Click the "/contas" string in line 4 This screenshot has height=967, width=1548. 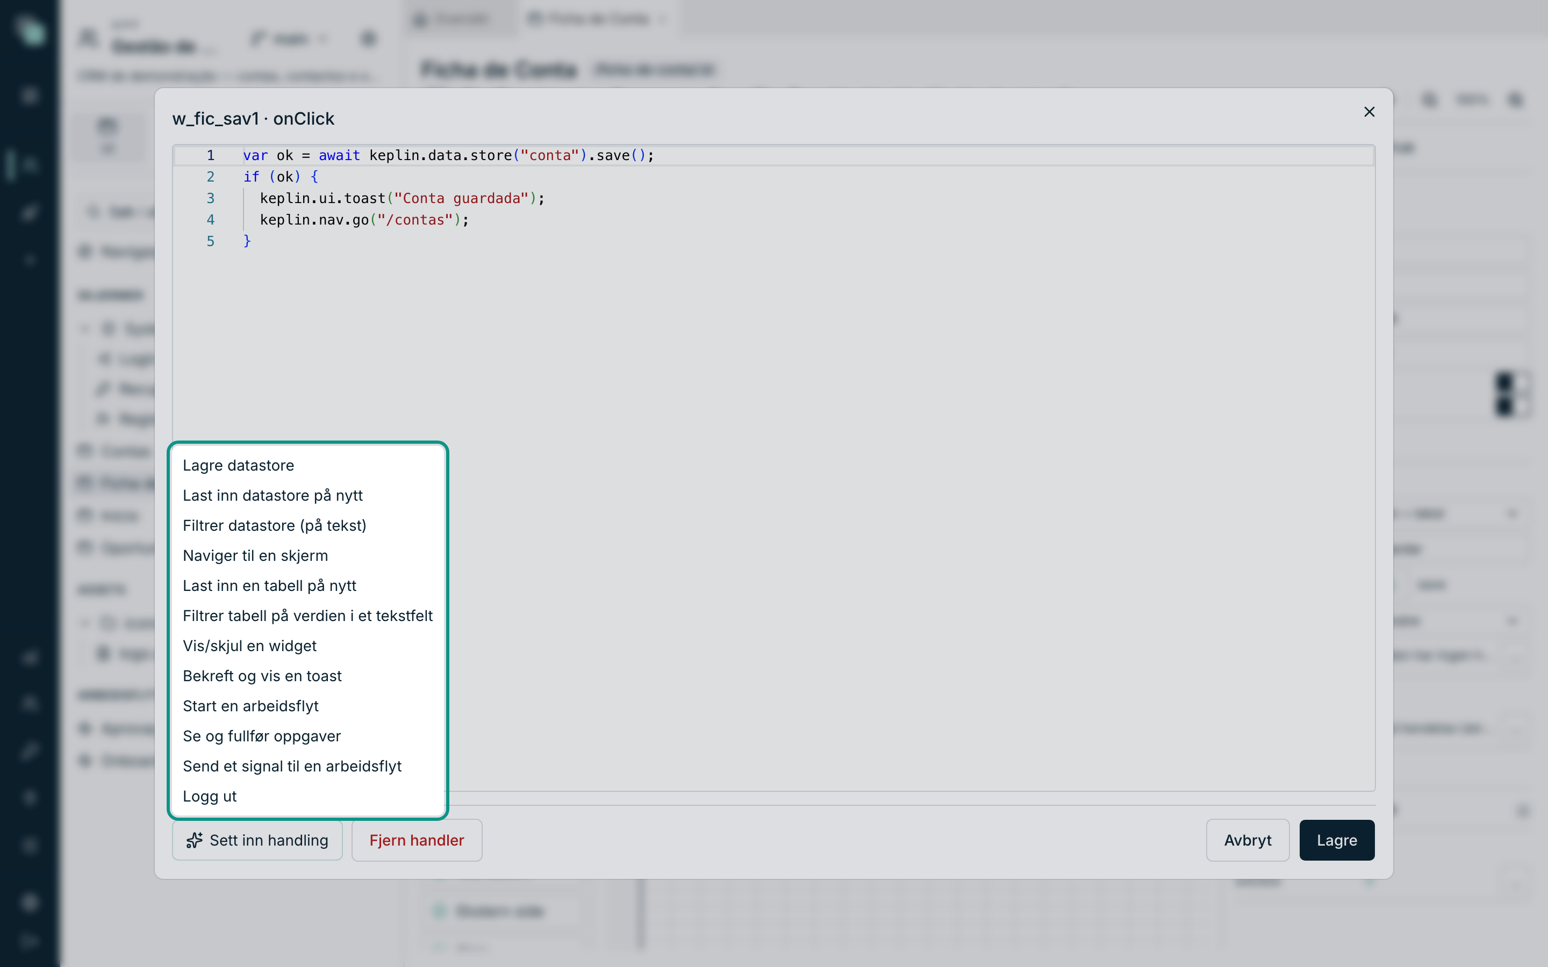414,219
